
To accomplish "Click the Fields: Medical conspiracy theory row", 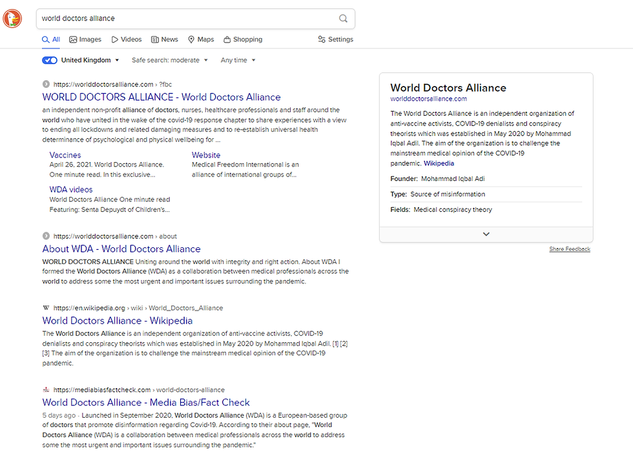I will tap(486, 209).
